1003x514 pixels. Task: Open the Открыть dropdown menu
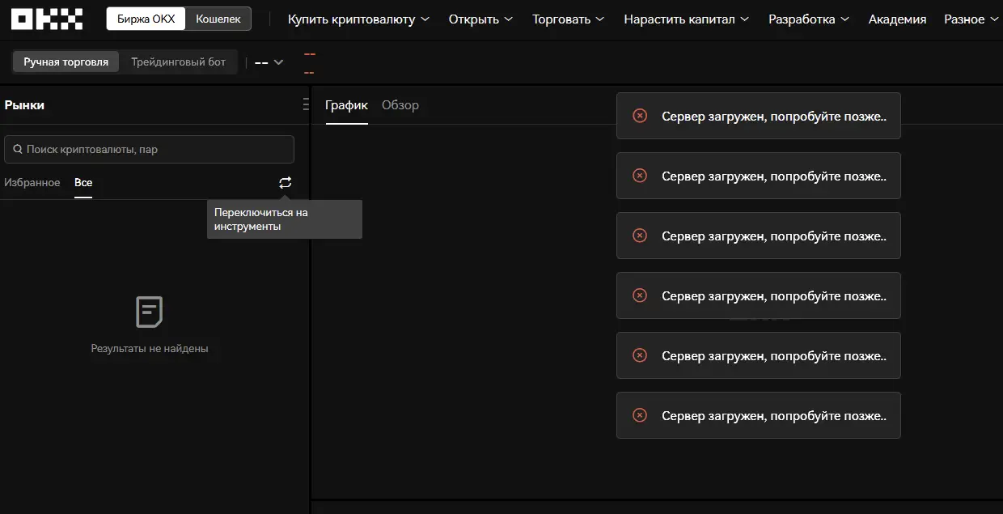tap(480, 19)
